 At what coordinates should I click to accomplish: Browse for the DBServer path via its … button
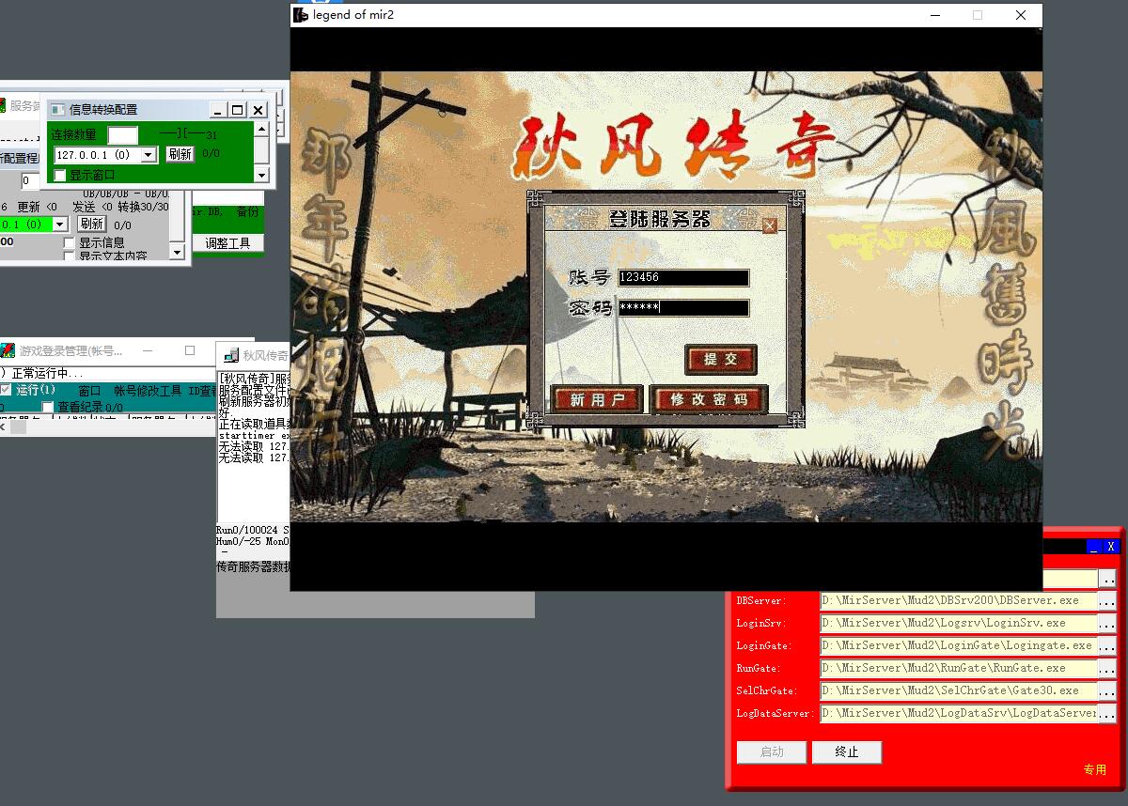pyautogui.click(x=1107, y=600)
